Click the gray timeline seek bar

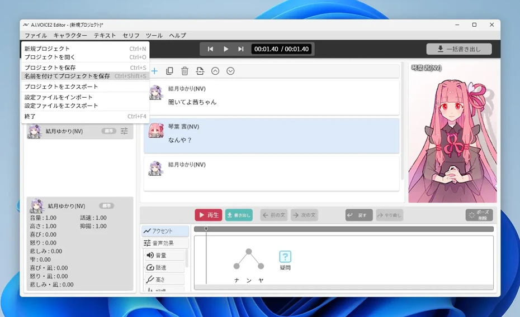[344, 229]
